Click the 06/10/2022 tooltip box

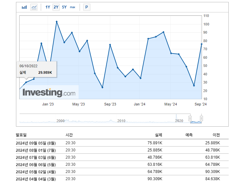(x=37, y=69)
